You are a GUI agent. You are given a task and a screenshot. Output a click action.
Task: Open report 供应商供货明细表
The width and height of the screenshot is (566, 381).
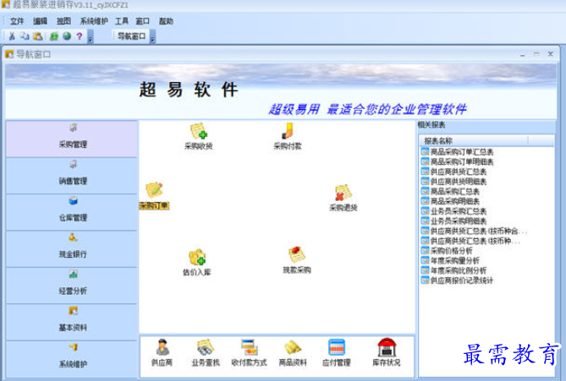coord(453,182)
